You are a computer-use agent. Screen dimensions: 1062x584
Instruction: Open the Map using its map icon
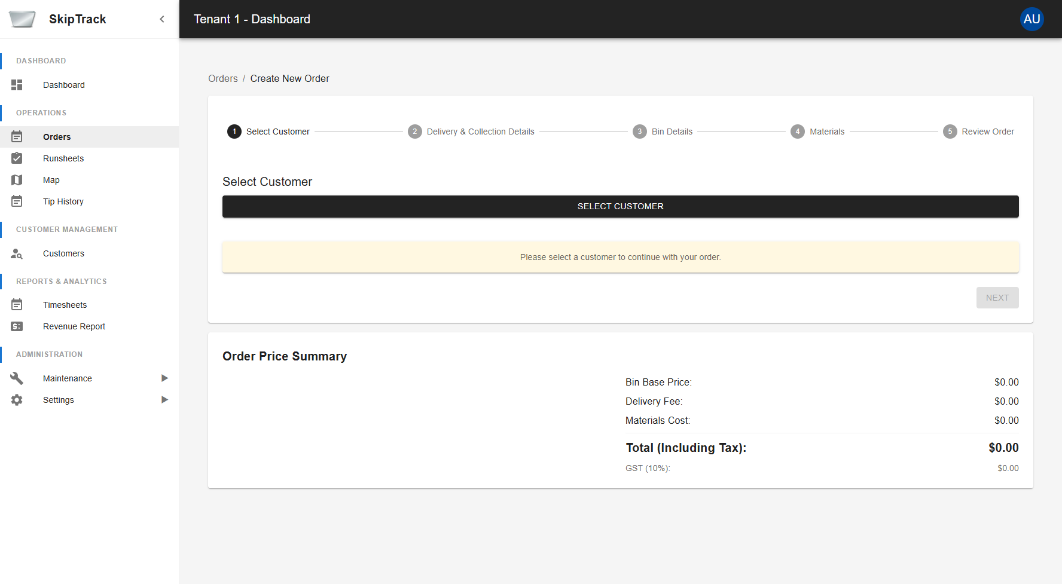[17, 179]
